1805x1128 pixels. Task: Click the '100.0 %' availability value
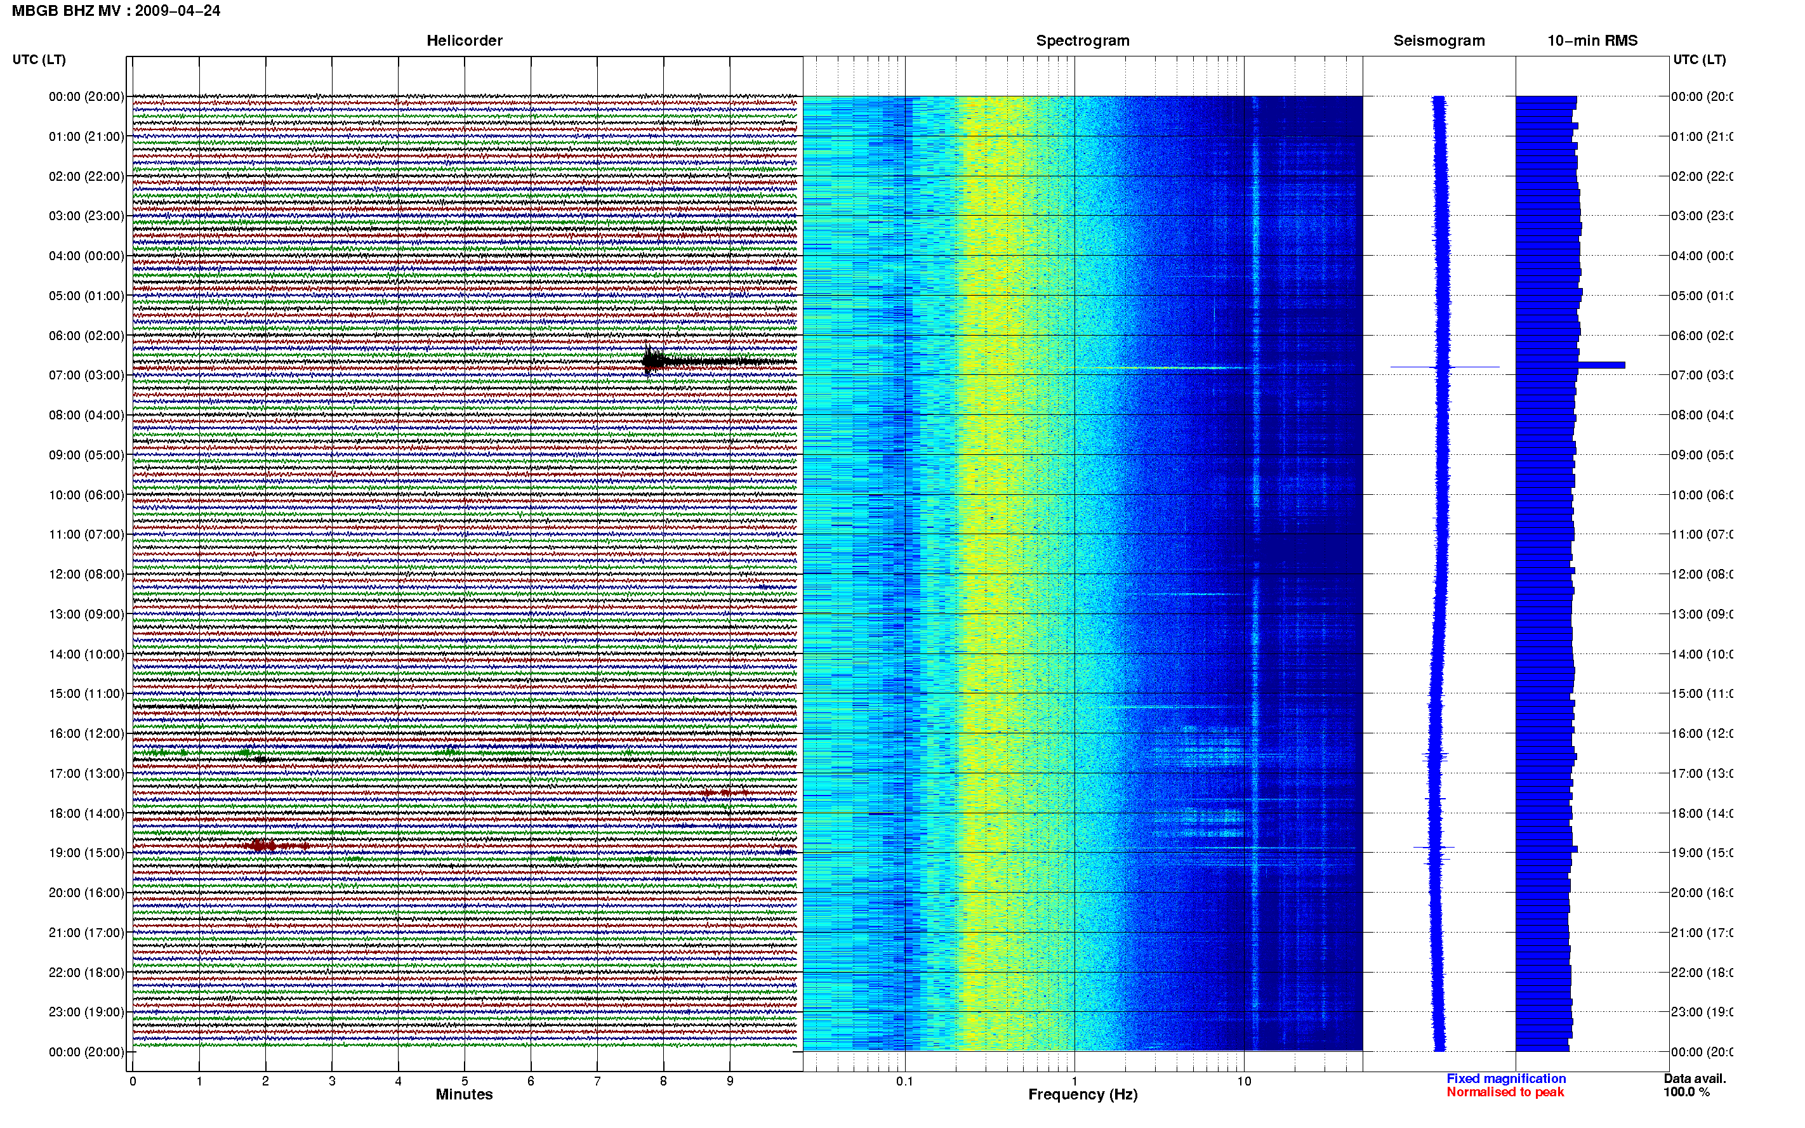[1686, 1092]
